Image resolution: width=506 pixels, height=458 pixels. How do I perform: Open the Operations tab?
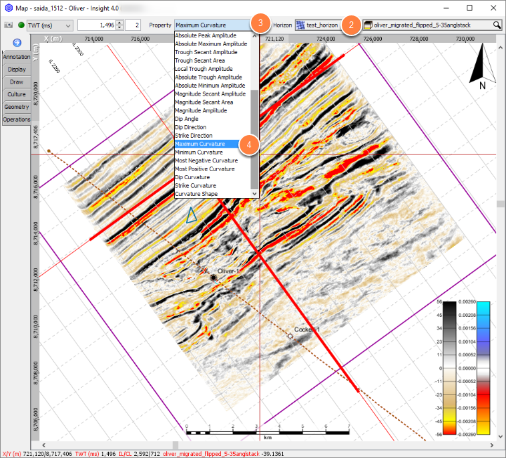[x=17, y=119]
